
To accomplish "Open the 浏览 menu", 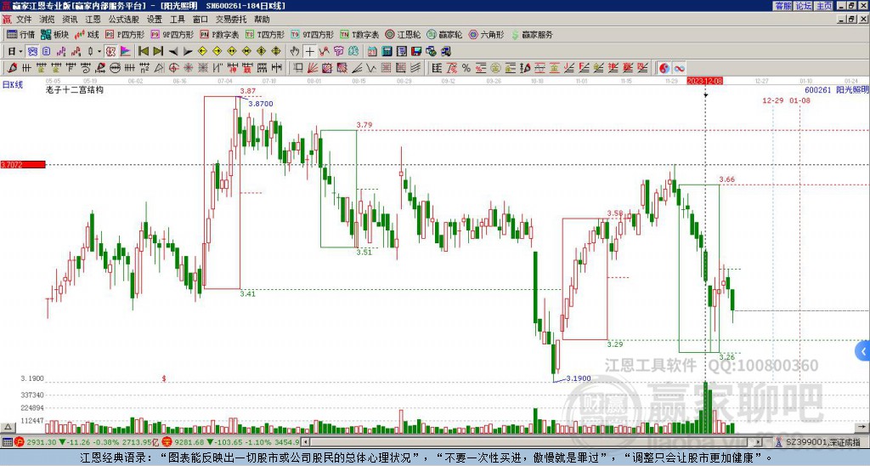I will 47,20.
